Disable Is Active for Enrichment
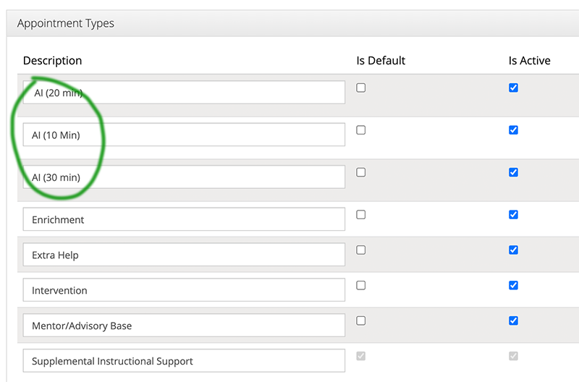The height and width of the screenshot is (382, 579). [513, 214]
